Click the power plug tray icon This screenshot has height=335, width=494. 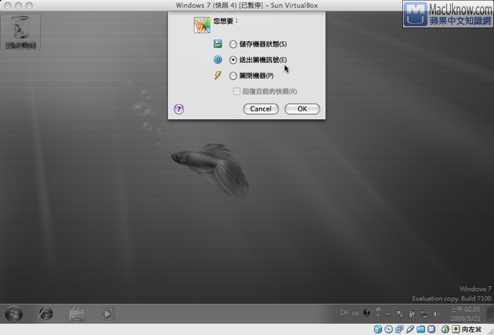tap(412, 314)
